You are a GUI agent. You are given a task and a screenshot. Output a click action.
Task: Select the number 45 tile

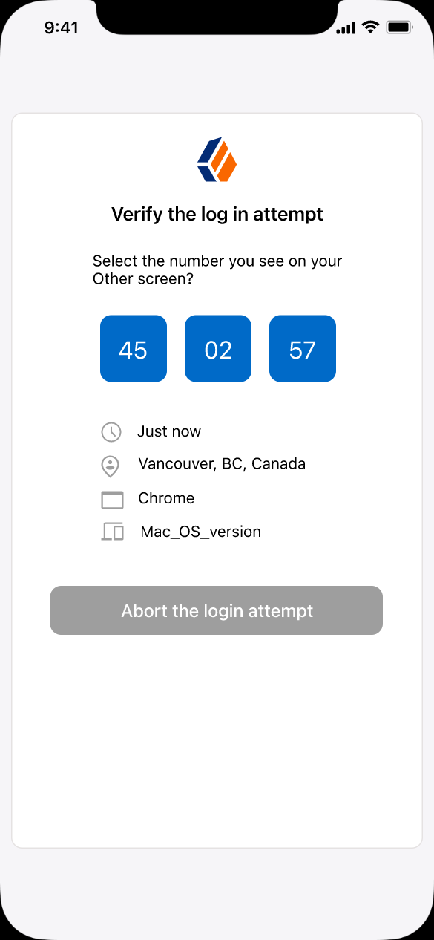pos(134,349)
